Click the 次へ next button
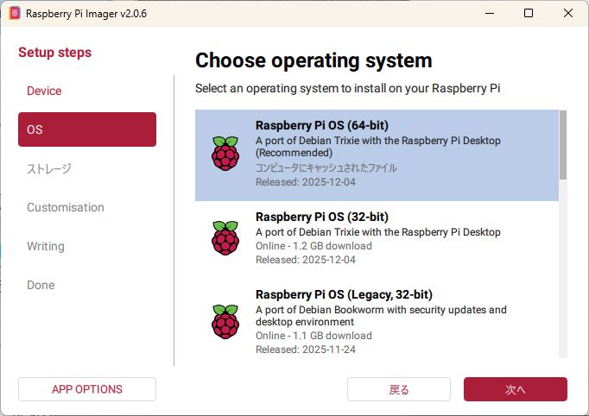Image resolution: width=589 pixels, height=416 pixels. coord(516,389)
